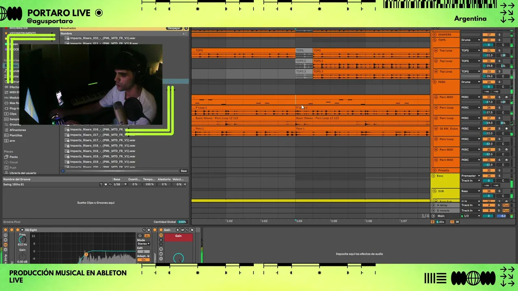Click Gain rack R randomize button

178,230
